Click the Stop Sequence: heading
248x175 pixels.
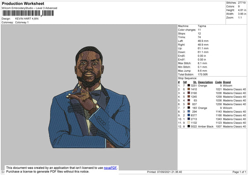click(x=187, y=78)
